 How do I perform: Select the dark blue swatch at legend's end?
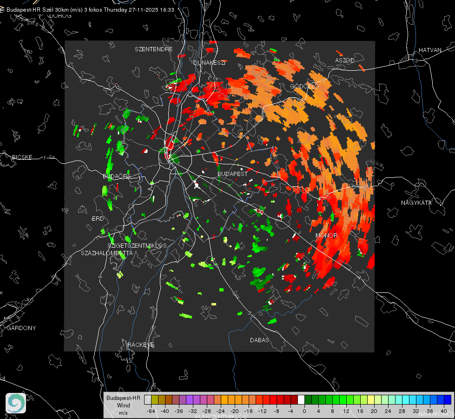[448, 400]
